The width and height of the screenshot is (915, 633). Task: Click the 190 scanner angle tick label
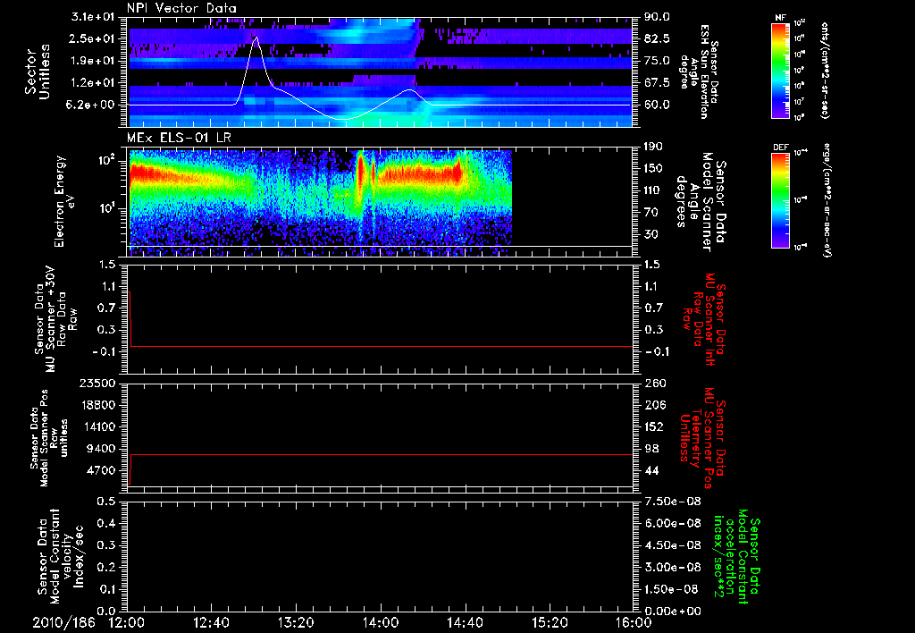tap(654, 147)
